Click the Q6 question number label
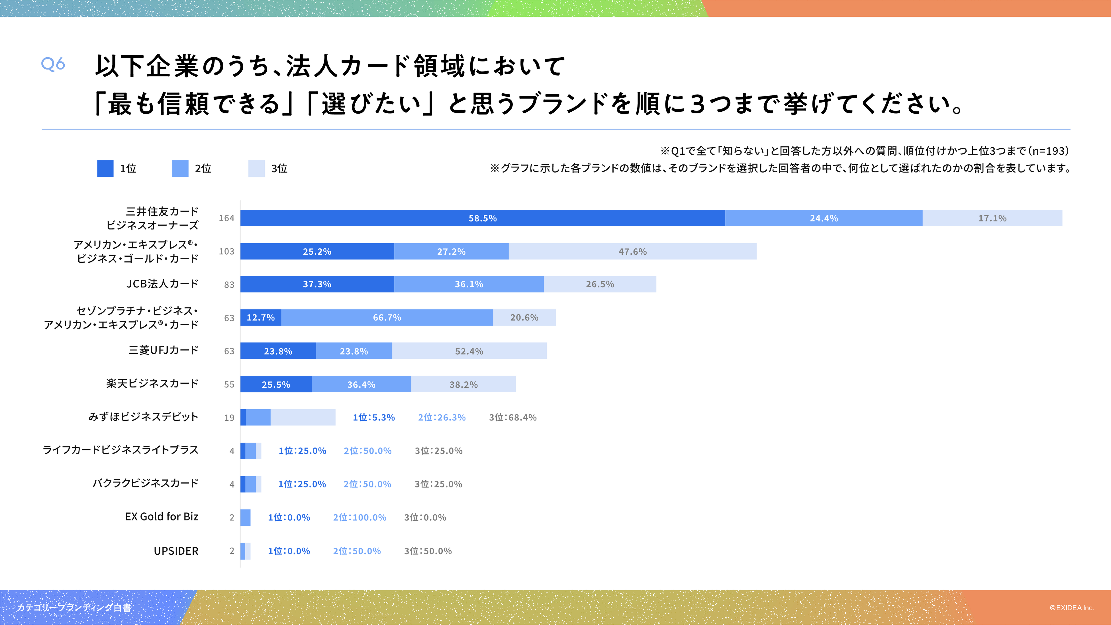The width and height of the screenshot is (1111, 625). point(53,64)
